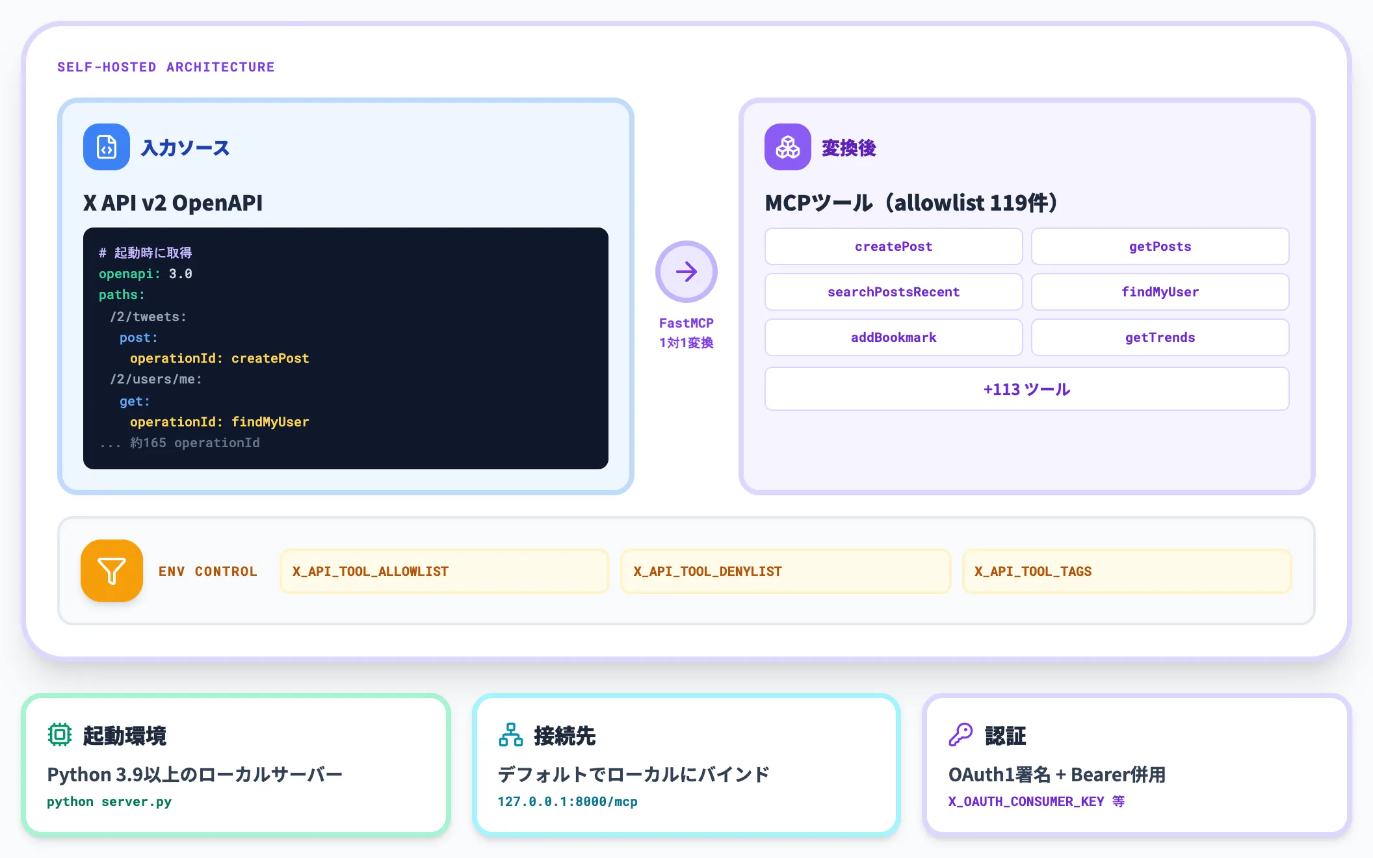The width and height of the screenshot is (1373, 858).
Task: Select the addBookmark tool chip
Action: 893,337
